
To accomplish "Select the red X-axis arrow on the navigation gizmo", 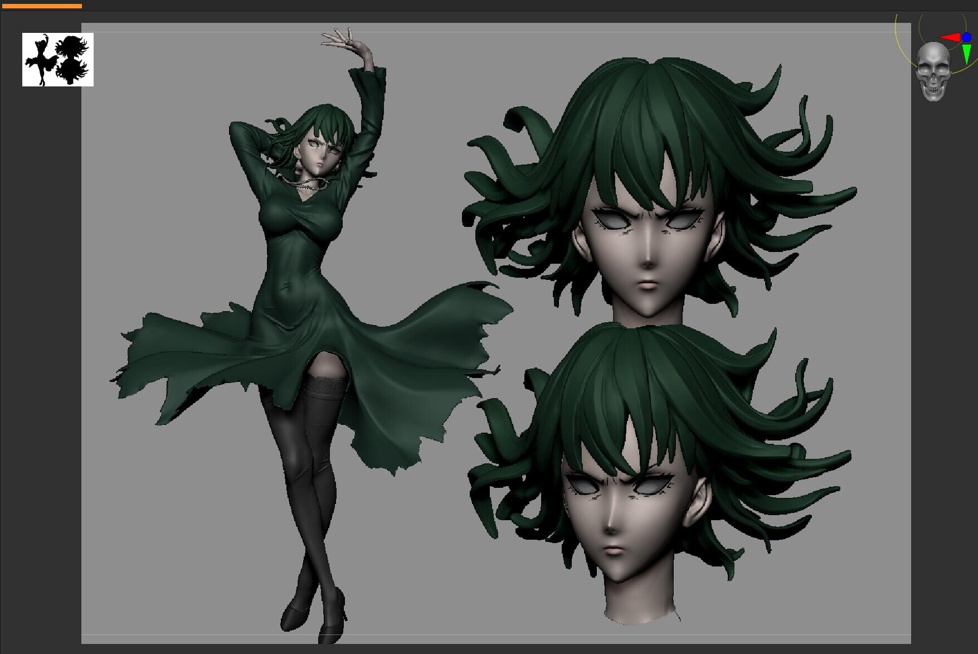I will pyautogui.click(x=950, y=37).
